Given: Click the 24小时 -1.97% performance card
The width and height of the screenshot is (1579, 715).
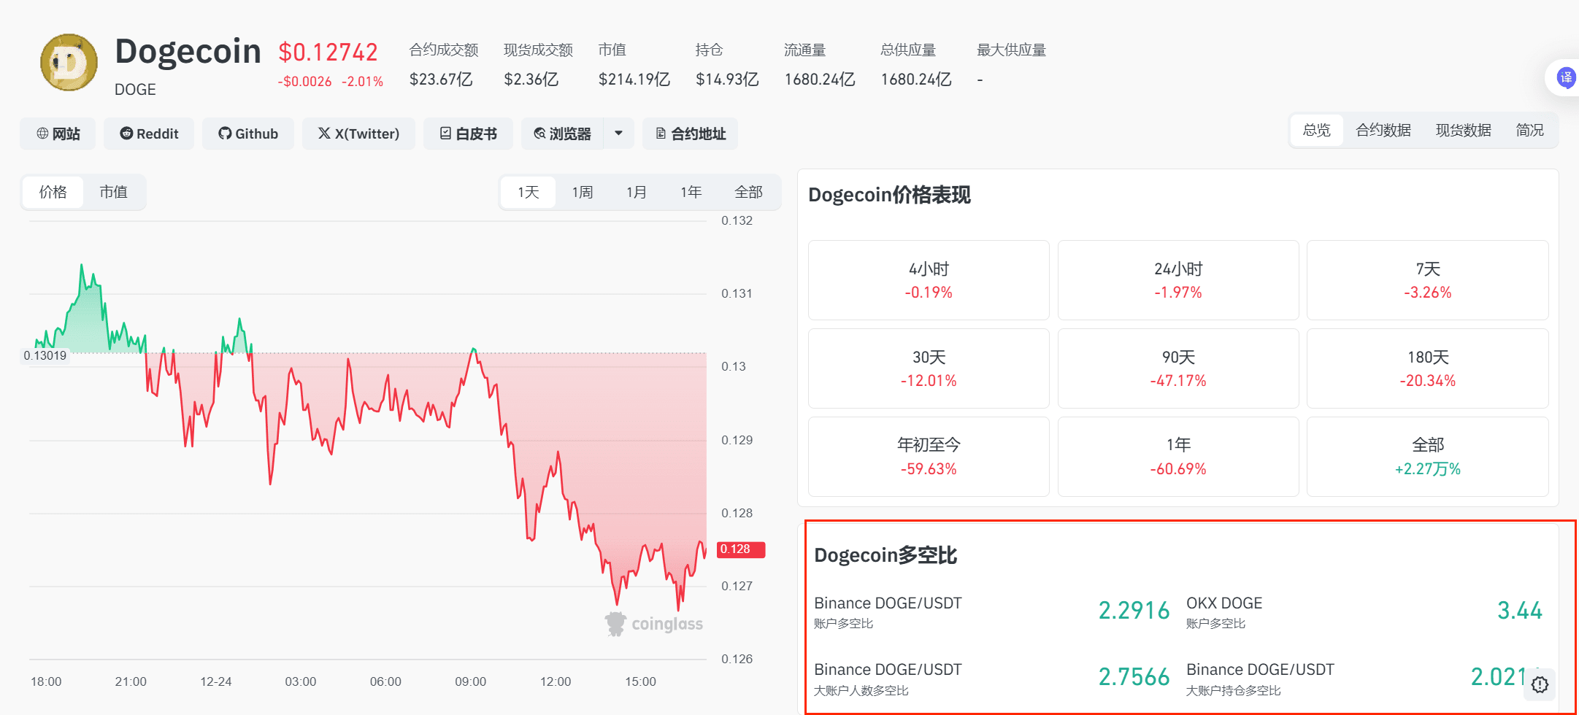Looking at the screenshot, I should pos(1178,280).
